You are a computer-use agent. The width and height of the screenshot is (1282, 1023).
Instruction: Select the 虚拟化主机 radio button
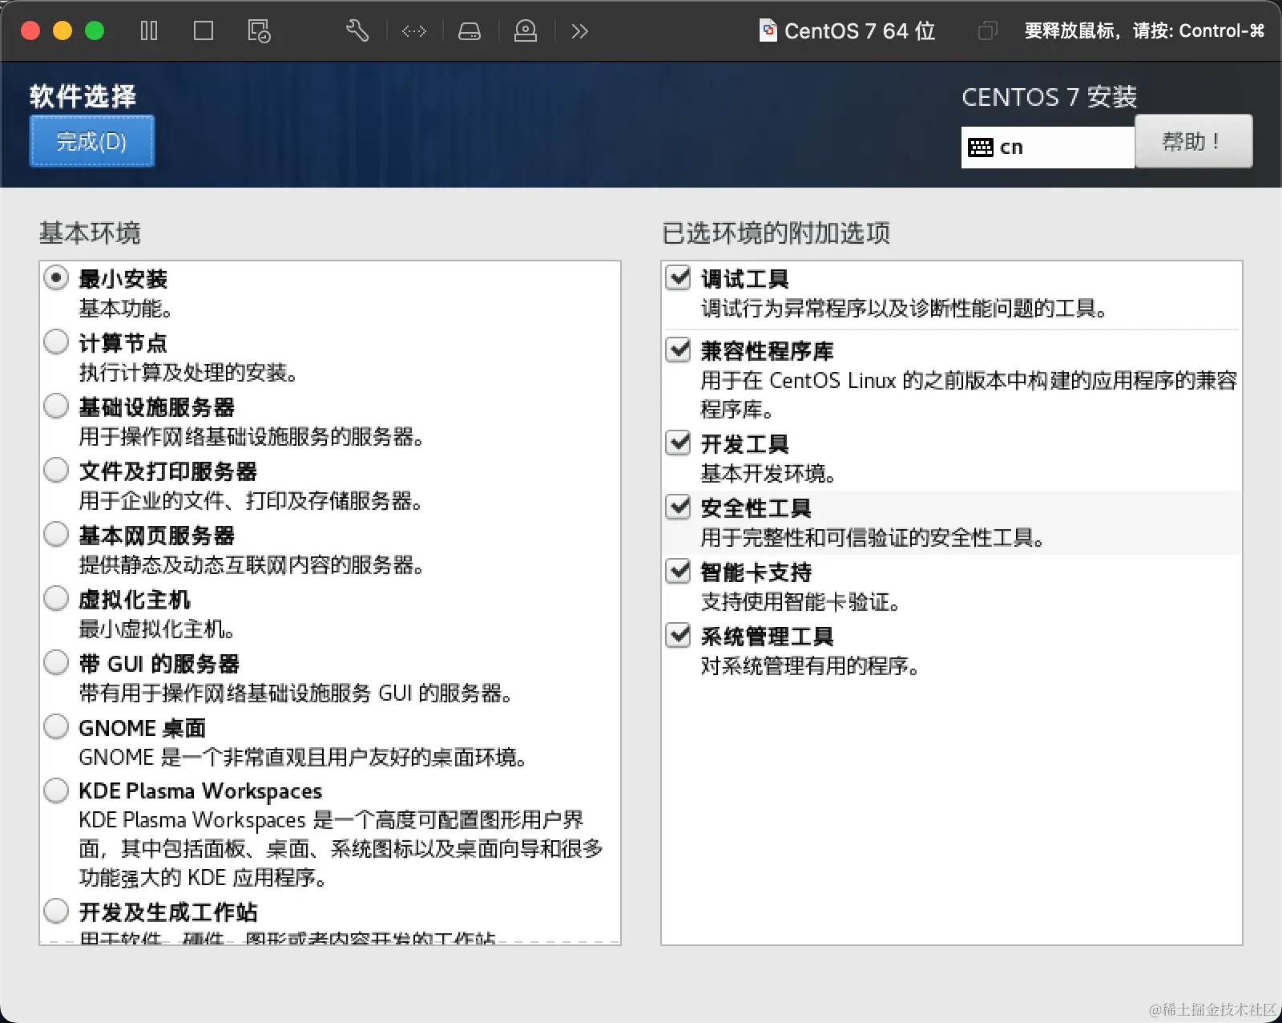56,599
